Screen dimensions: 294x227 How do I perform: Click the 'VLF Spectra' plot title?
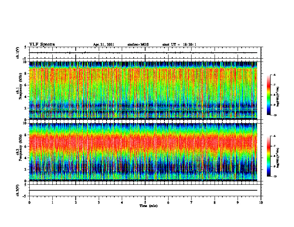(42, 45)
